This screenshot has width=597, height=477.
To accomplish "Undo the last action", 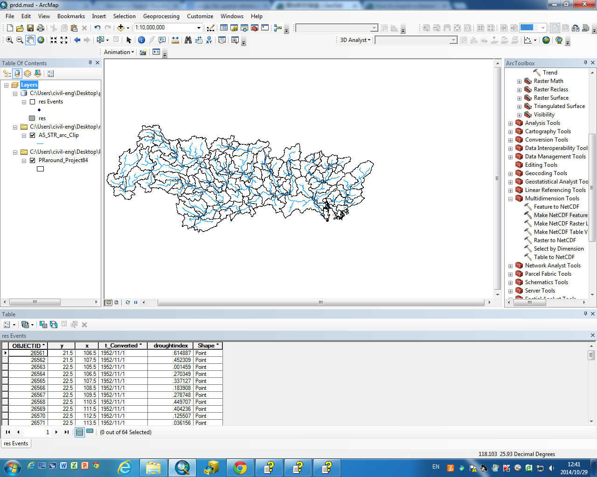I will [97, 28].
